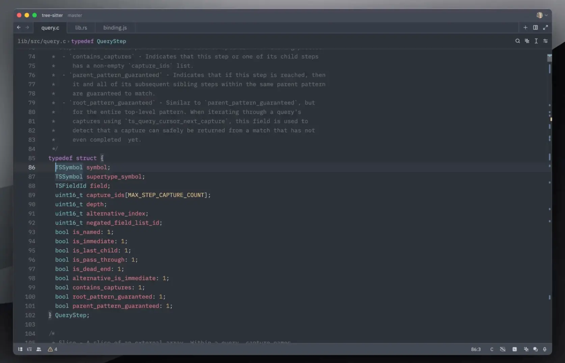This screenshot has height=363, width=565.
Task: Click the QueryStep breadcrumb symbol
Action: pyautogui.click(x=111, y=41)
